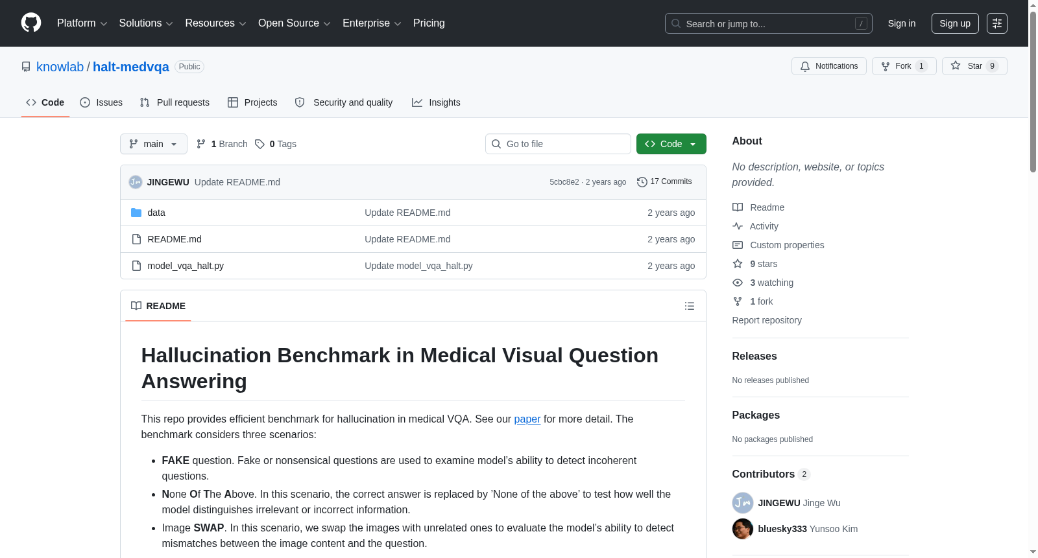Open the global navigation settings icon button

point(997,23)
